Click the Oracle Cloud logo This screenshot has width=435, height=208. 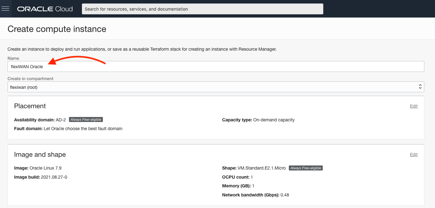coord(45,9)
